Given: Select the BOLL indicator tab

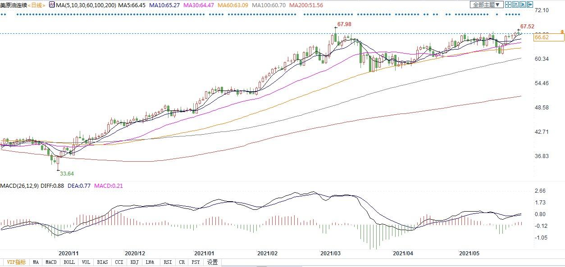Looking at the screenshot, I should (x=69, y=262).
